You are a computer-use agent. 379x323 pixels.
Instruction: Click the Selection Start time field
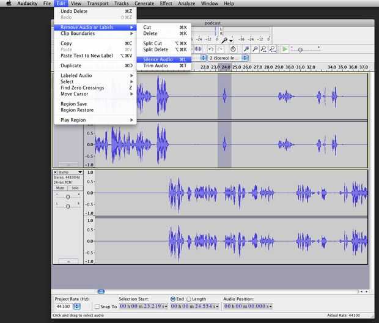pyautogui.click(x=141, y=306)
